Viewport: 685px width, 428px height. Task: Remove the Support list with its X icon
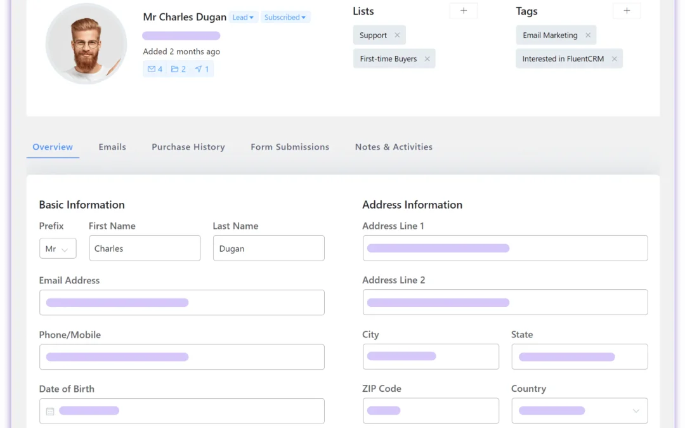pos(397,35)
